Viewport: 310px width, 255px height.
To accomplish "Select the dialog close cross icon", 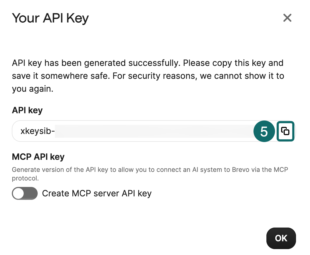I will [287, 18].
